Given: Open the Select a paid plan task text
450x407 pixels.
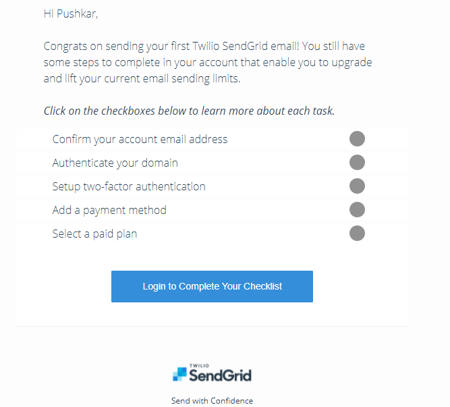Looking at the screenshot, I should tap(94, 234).
